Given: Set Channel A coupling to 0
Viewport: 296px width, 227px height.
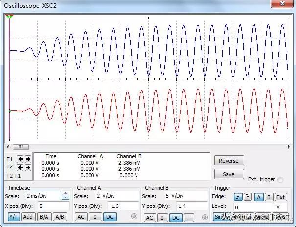Looking at the screenshot, I should point(95,217).
